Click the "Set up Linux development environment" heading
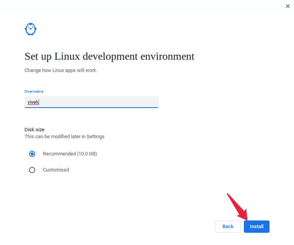The height and width of the screenshot is (245, 294). coord(109,56)
